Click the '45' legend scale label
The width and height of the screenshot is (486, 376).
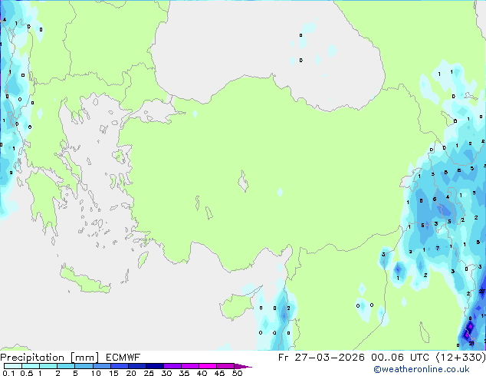pos(219,373)
